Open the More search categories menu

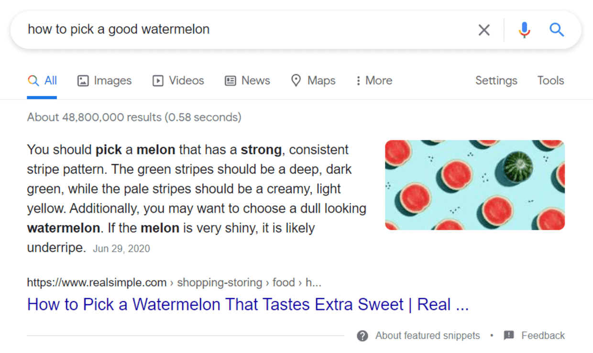coord(373,80)
